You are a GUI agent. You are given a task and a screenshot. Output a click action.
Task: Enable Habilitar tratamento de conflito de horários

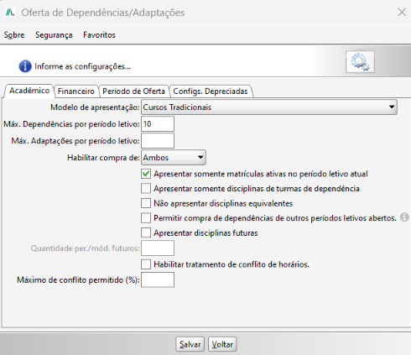[x=146, y=264]
